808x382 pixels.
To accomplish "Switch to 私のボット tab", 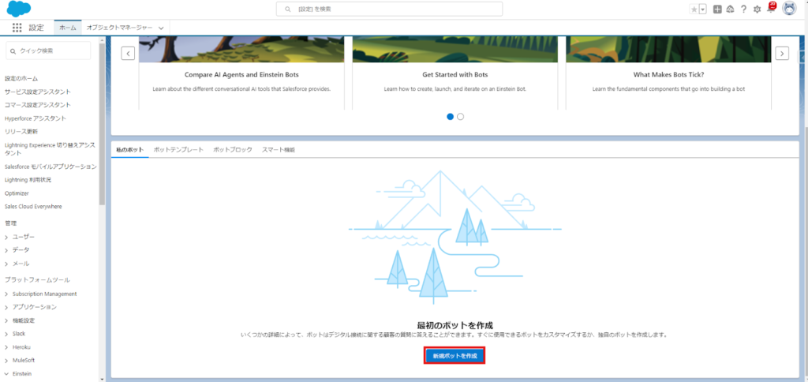I will pos(130,149).
